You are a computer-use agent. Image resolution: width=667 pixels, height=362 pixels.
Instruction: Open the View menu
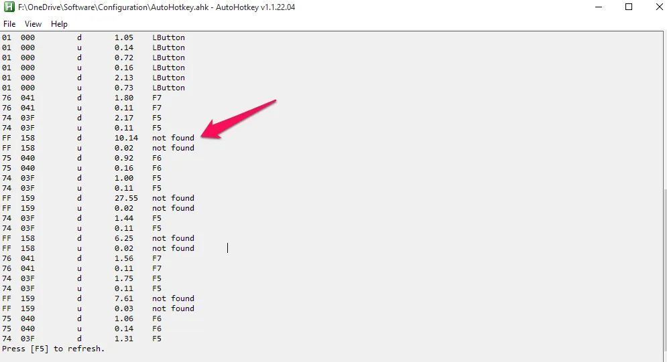tap(33, 24)
